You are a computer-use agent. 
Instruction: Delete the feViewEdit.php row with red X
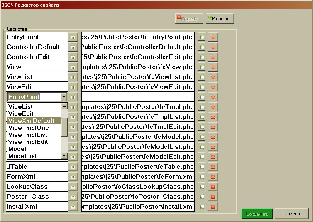point(213,87)
